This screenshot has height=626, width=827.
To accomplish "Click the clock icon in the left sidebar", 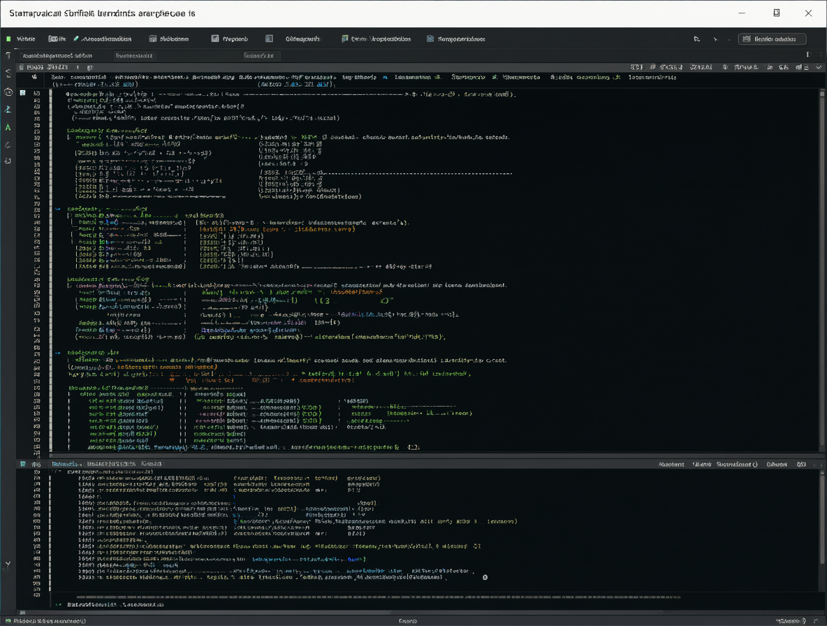I will pos(8,92).
